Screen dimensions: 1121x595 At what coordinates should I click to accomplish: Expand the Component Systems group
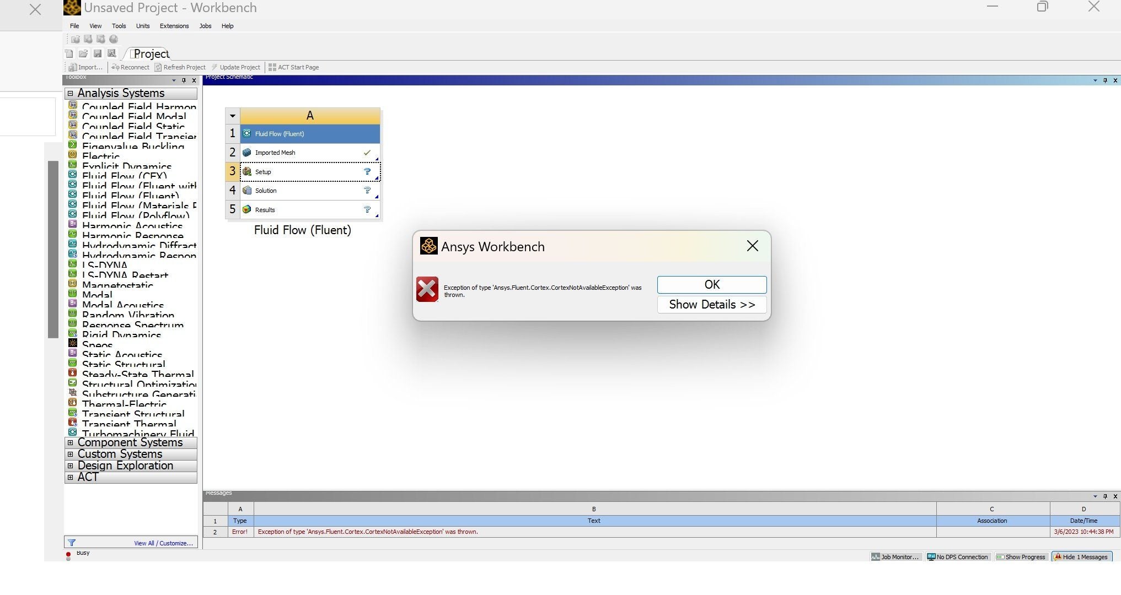[x=70, y=442]
